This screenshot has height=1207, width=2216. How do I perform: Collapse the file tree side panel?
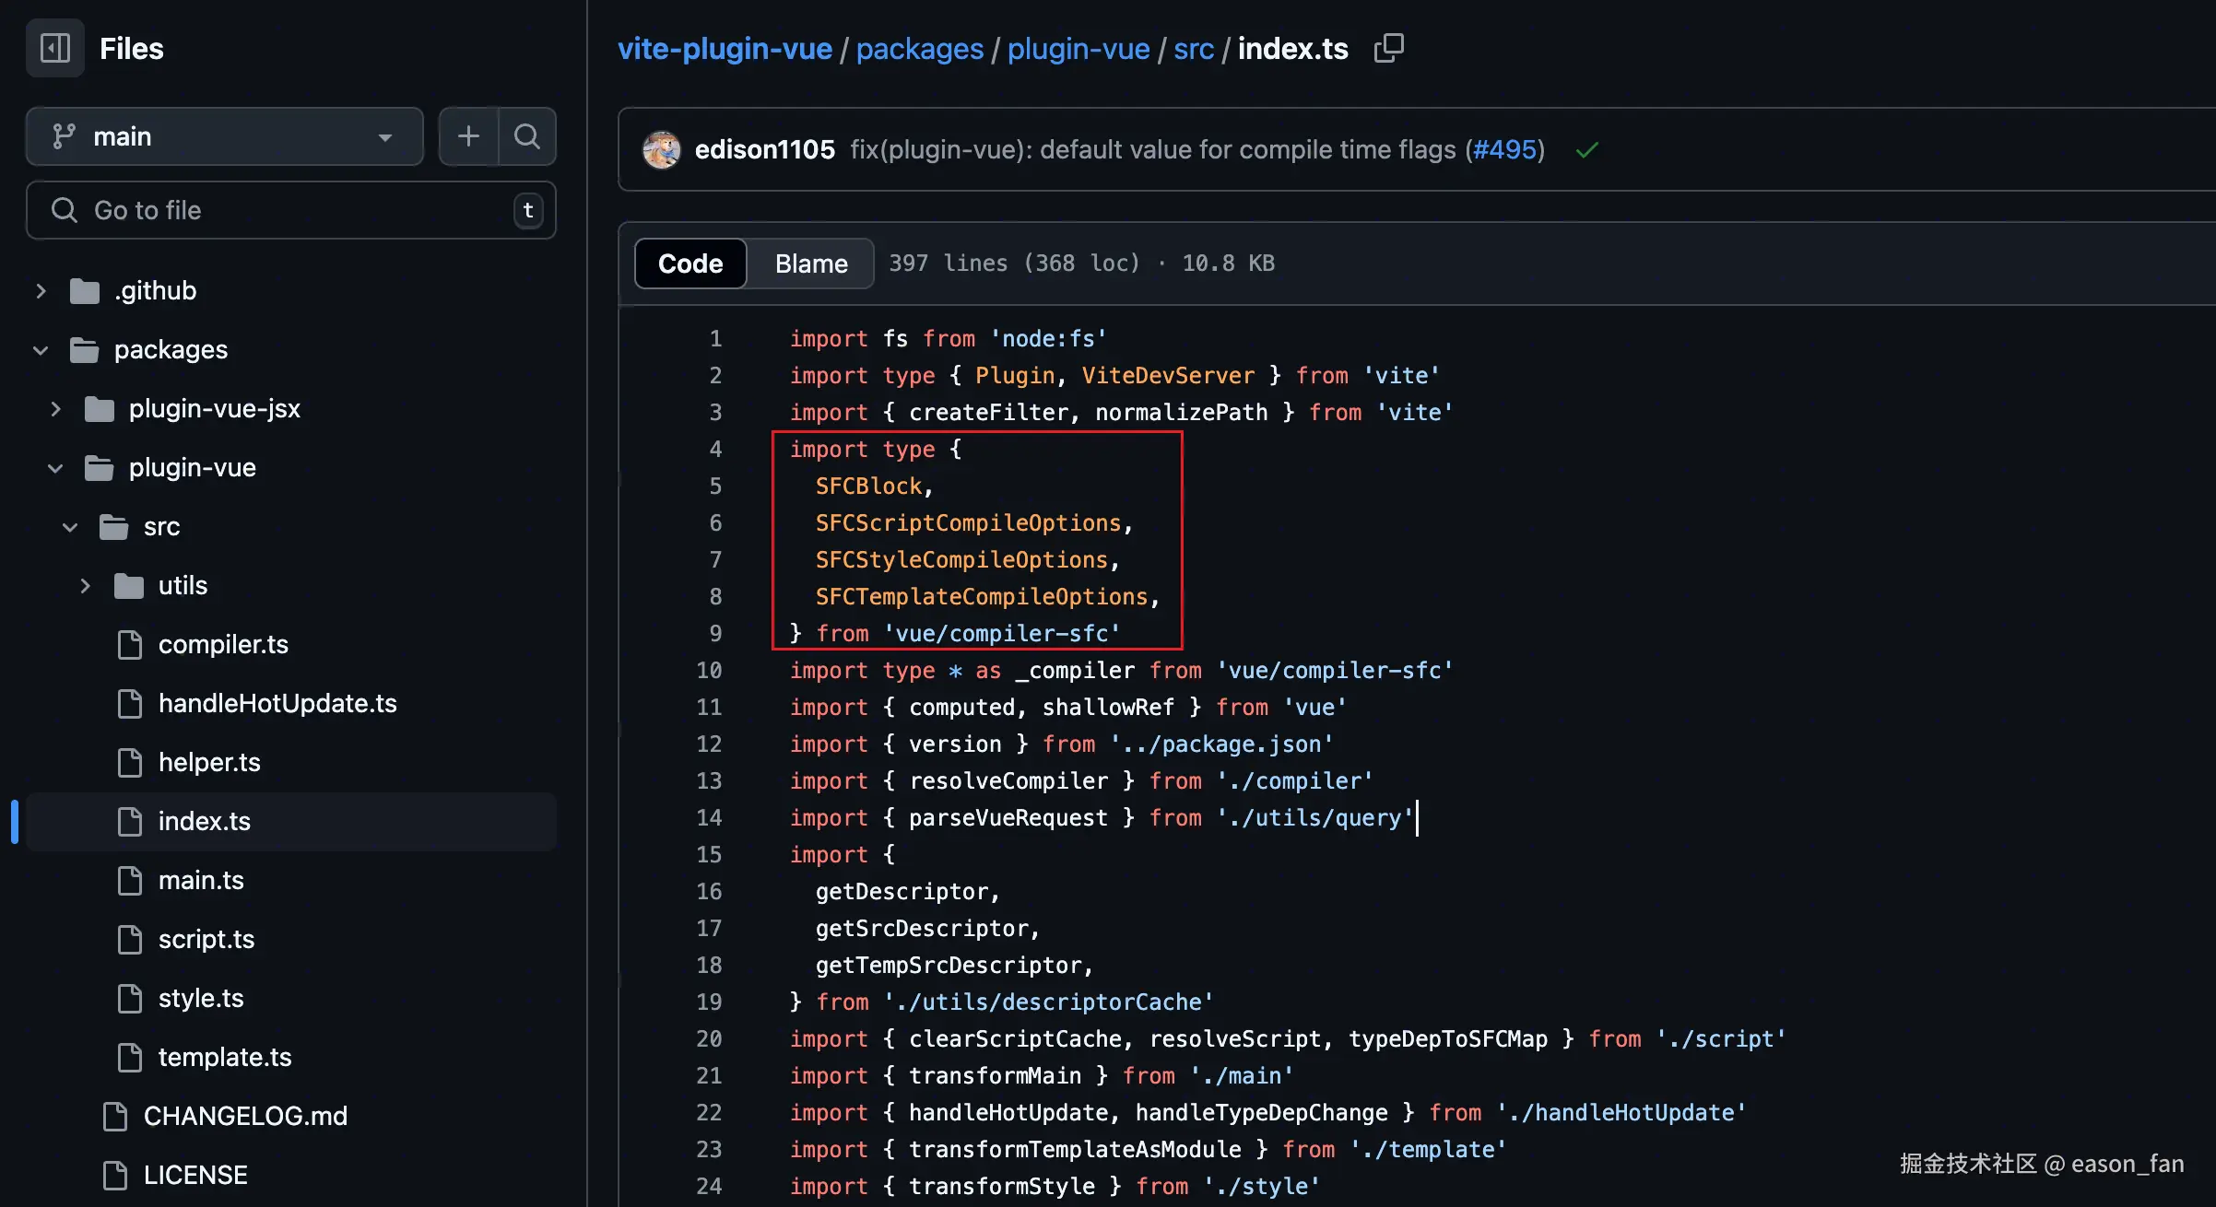click(x=55, y=48)
